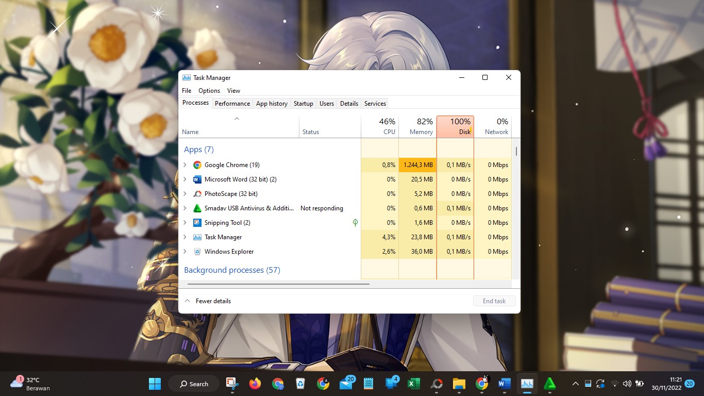Sort processes by Memory column
Viewport: 704px width, 396px height.
click(417, 127)
